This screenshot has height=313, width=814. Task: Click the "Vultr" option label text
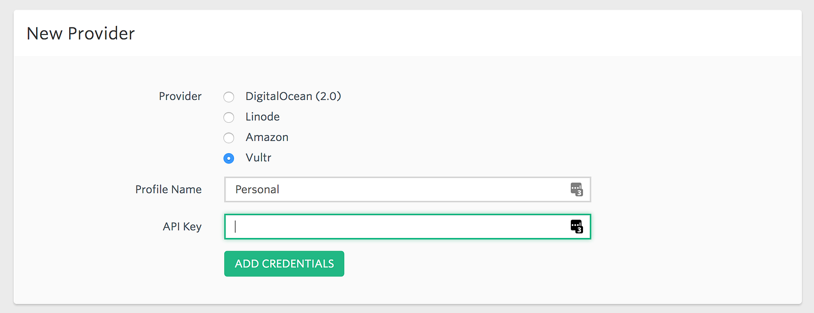pos(258,158)
